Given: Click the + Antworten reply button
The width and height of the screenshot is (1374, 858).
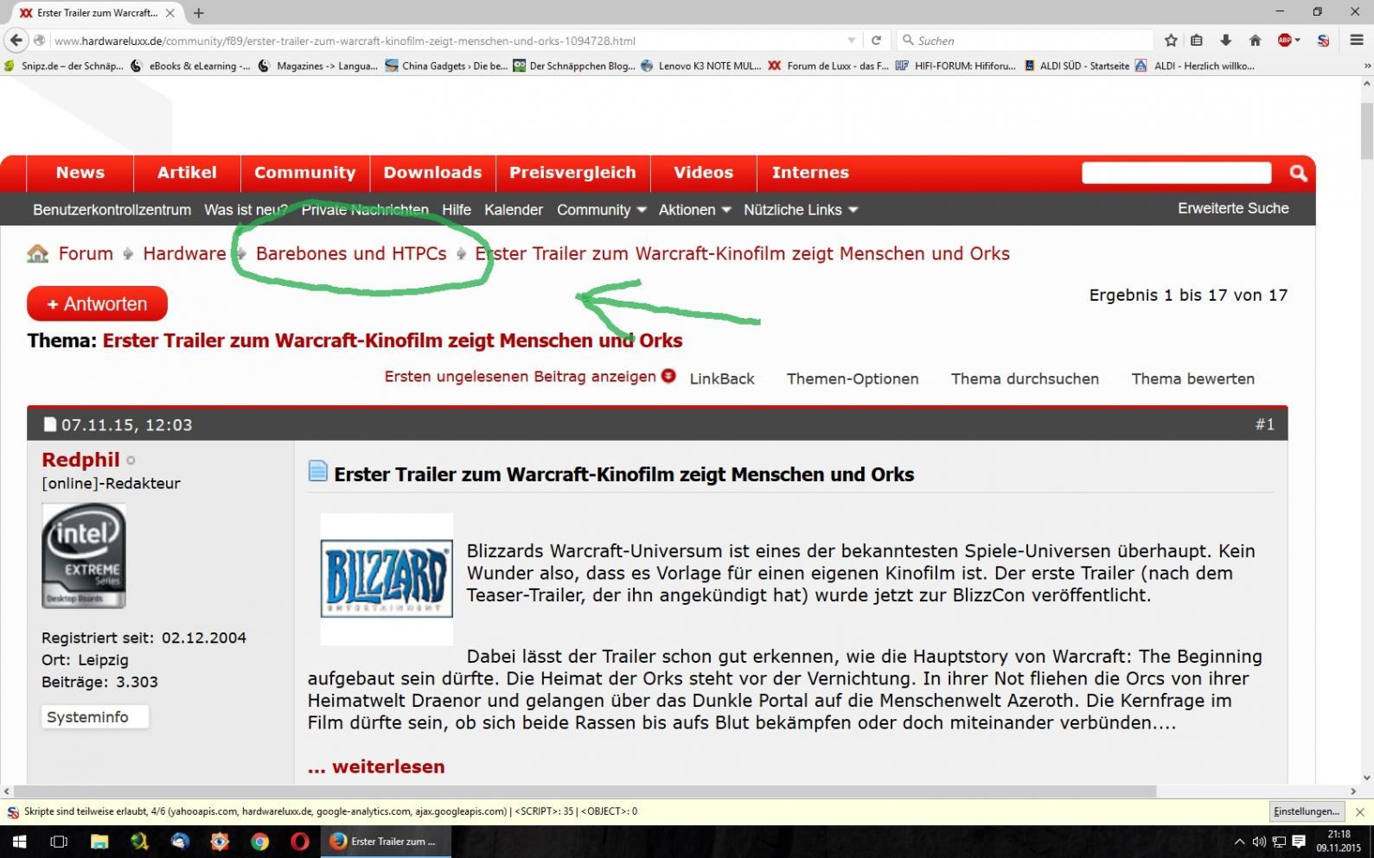Looking at the screenshot, I should point(97,303).
